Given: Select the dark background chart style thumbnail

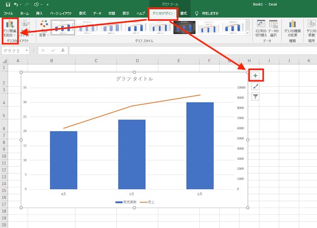Looking at the screenshot, I should 185,28.
